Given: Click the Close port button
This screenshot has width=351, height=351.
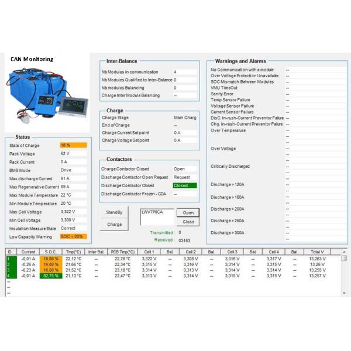Looking at the screenshot, I should pyautogui.click(x=188, y=222).
